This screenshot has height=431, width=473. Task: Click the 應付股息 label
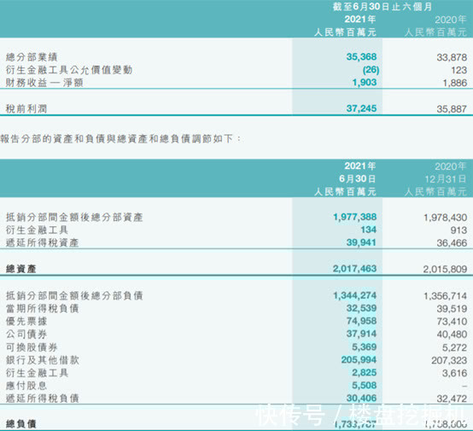[26, 386]
